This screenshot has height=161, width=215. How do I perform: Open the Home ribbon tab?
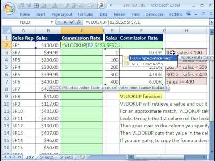click(x=25, y=14)
